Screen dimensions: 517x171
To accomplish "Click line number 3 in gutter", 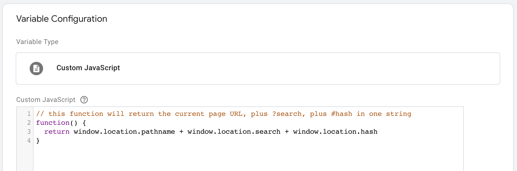I will click(x=29, y=131).
